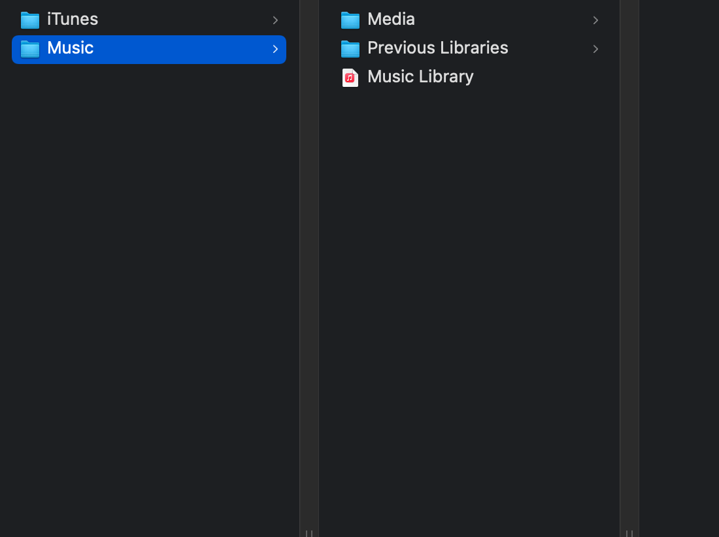Click the column resize handle after the first column
This screenshot has width=719, height=537.
[x=309, y=533]
